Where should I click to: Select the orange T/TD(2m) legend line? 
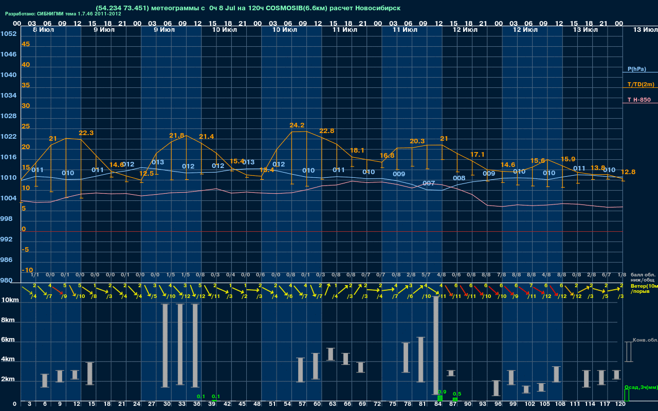pos(640,88)
